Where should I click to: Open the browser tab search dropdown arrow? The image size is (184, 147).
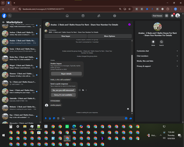pyautogui.click(x=3, y=3)
